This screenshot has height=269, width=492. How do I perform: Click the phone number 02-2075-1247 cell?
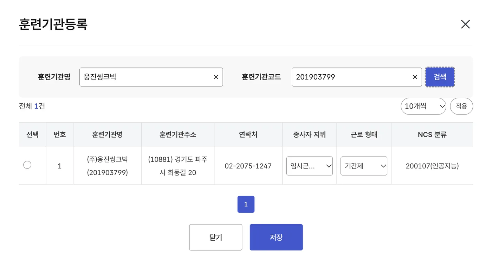coord(248,166)
